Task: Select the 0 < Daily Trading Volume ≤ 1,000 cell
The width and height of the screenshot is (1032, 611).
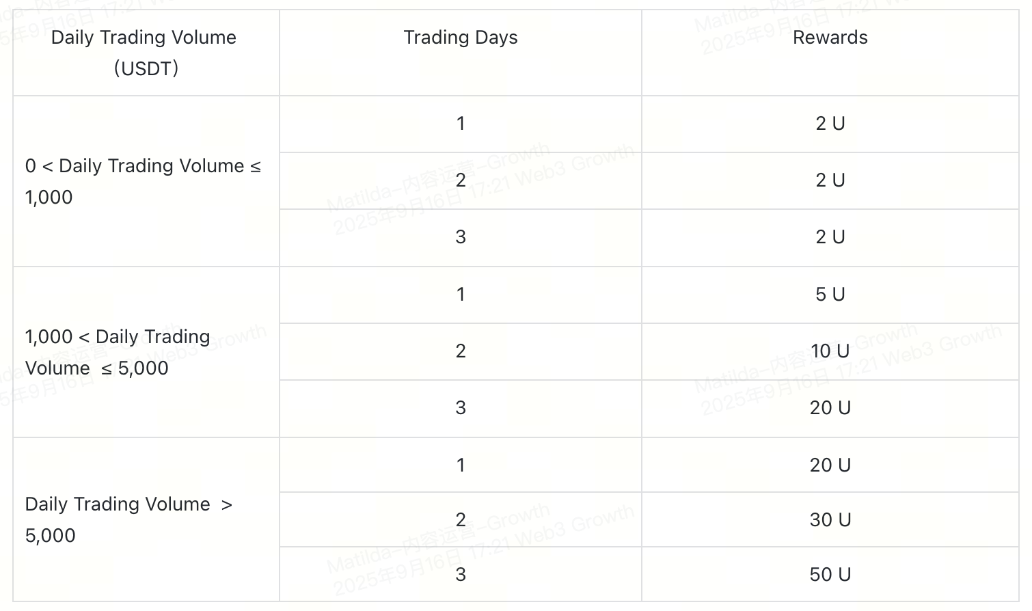Action: 146,181
